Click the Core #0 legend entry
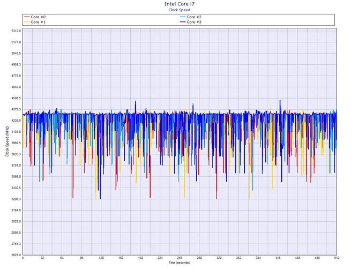 (x=35, y=17)
